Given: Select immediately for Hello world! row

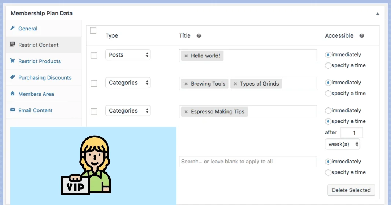Looking at the screenshot, I should (328, 55).
